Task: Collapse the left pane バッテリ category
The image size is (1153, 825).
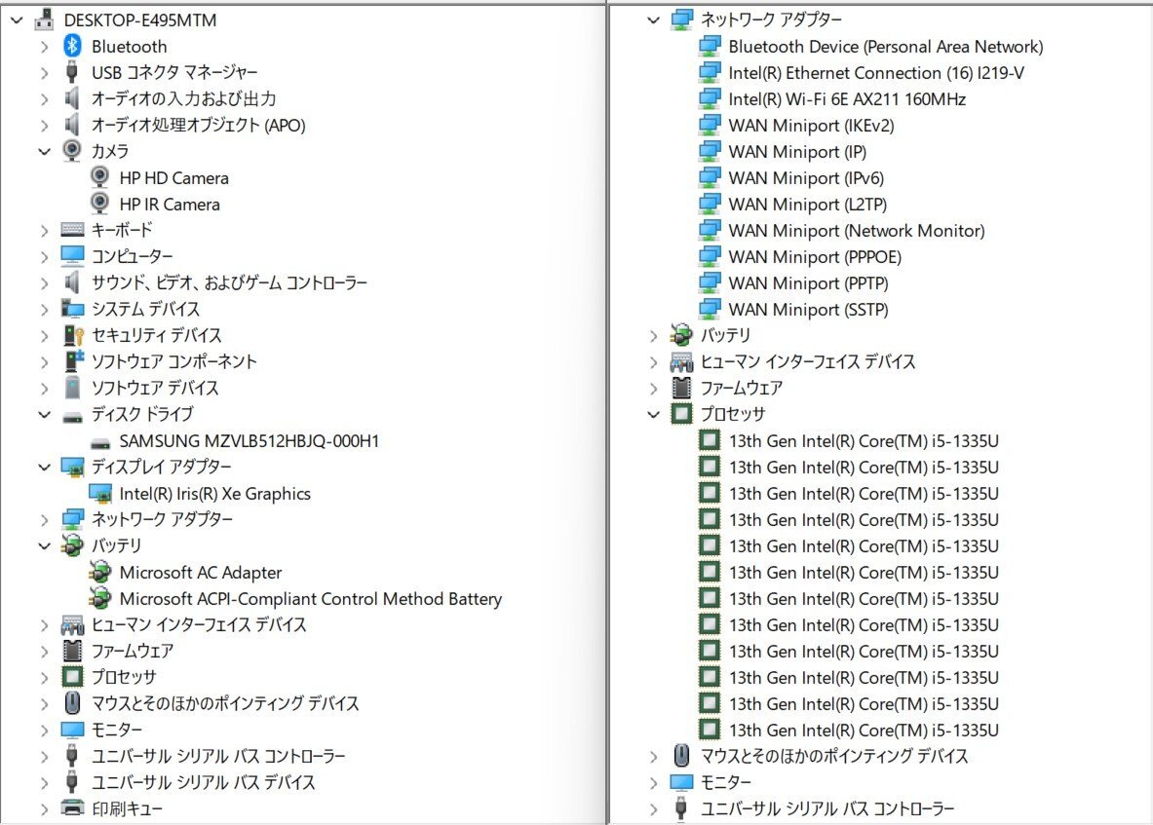Action: 44,545
